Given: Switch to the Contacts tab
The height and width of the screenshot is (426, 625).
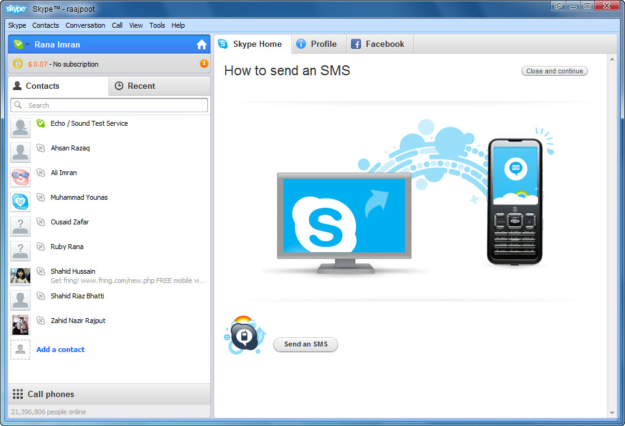Looking at the screenshot, I should (58, 86).
